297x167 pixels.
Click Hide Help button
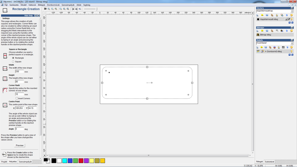point(28,16)
